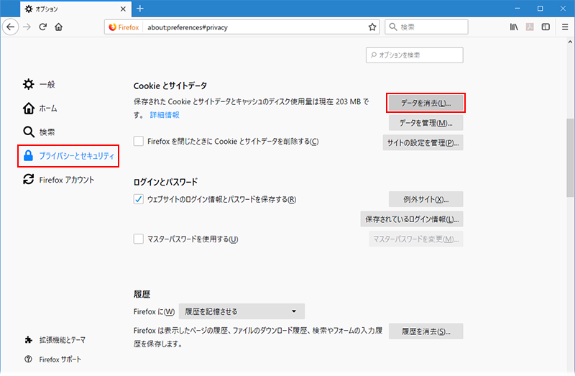
Task: Click the help icon beside Firefox サポート
Action: coord(28,359)
